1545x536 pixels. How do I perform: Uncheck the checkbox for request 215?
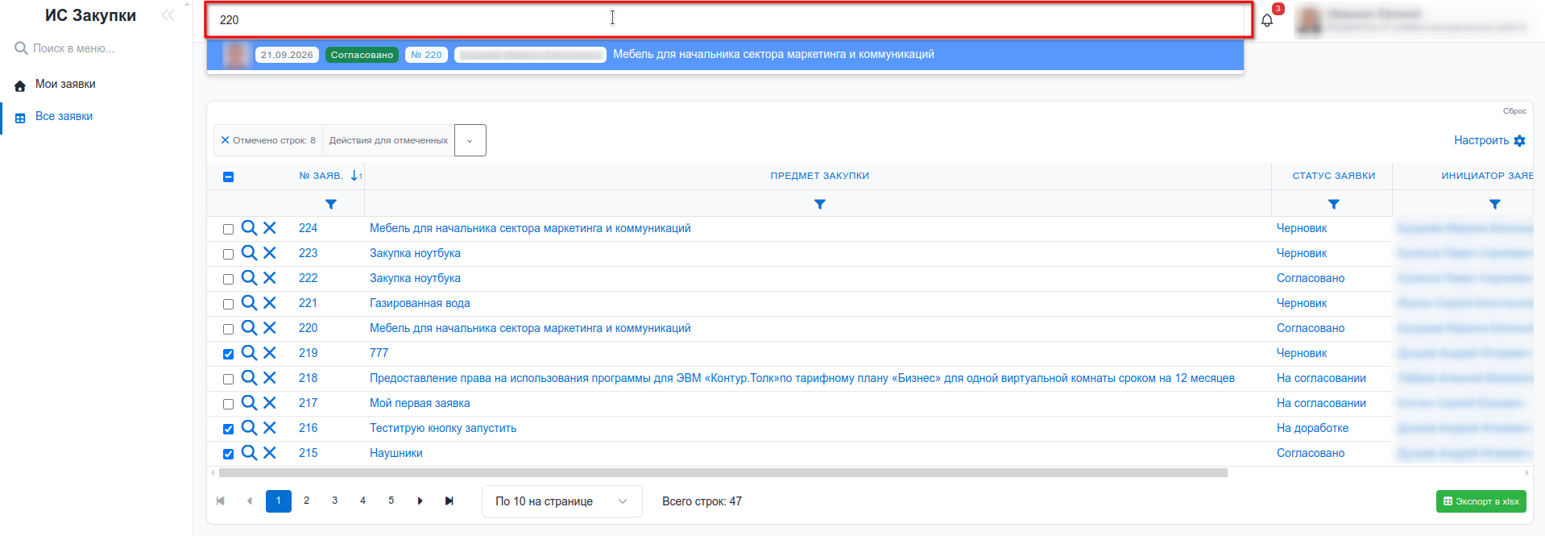coord(229,455)
